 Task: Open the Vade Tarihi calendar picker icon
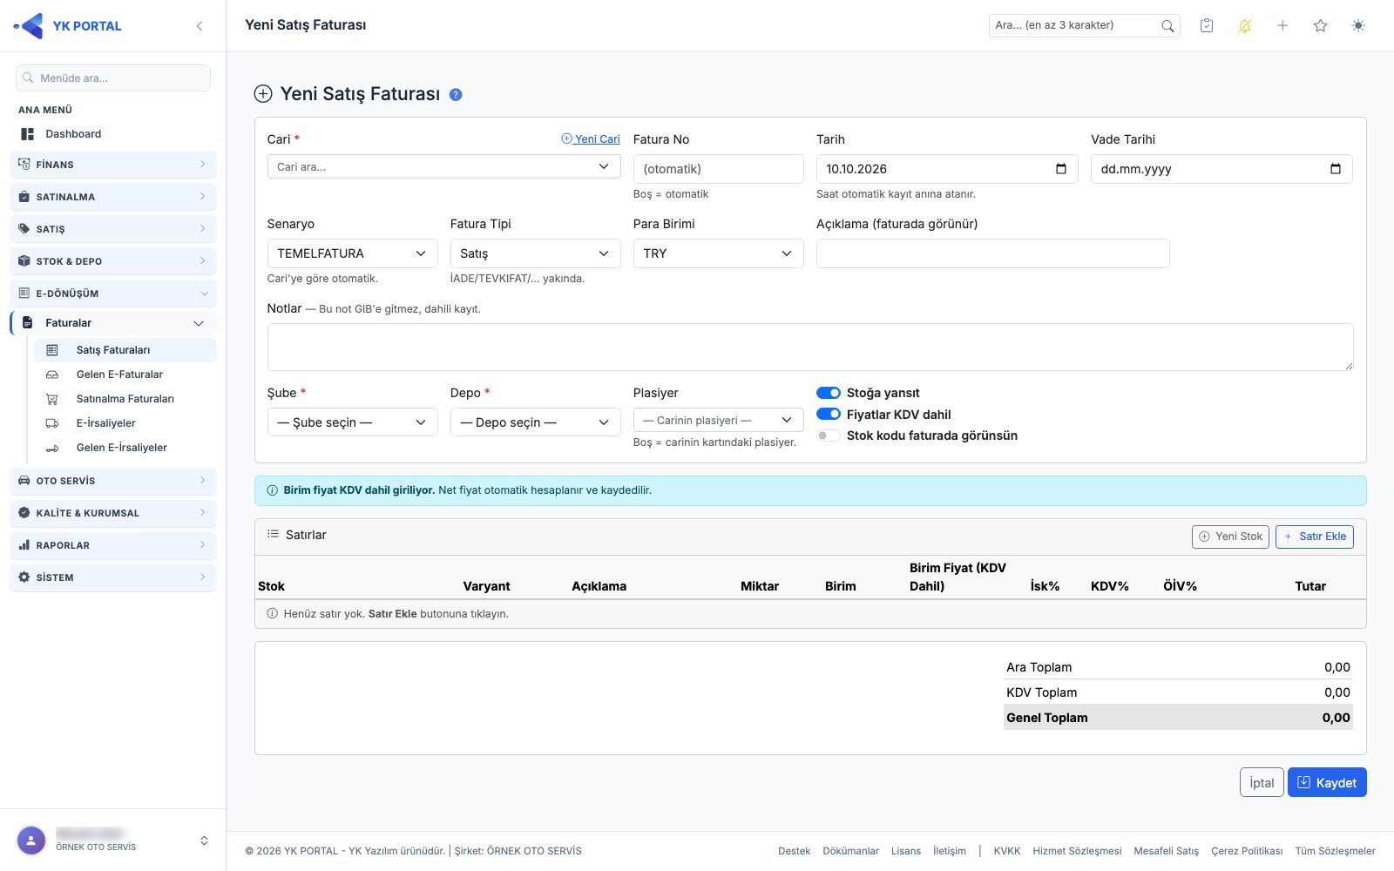(x=1336, y=169)
